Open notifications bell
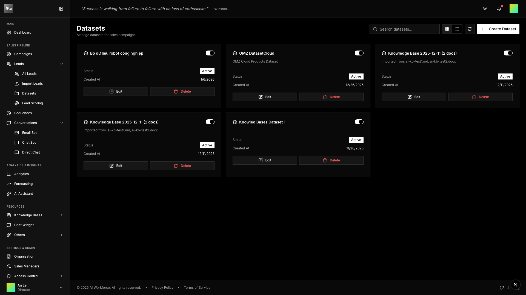526x295 pixels. (x=499, y=9)
